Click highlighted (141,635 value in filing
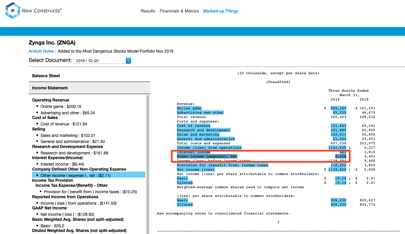 (x=337, y=148)
